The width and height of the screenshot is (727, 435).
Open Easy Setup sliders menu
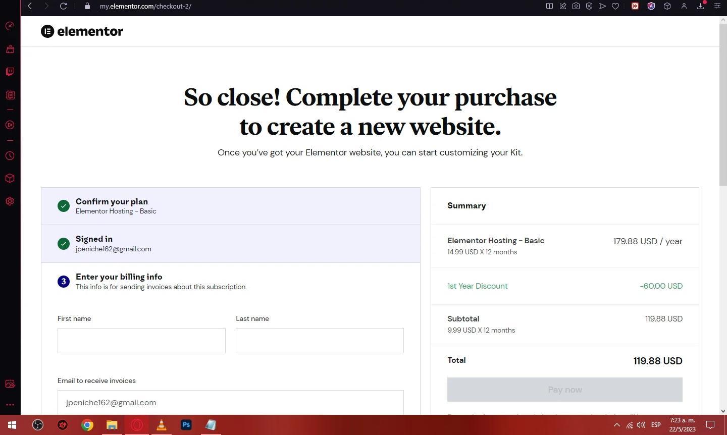717,6
